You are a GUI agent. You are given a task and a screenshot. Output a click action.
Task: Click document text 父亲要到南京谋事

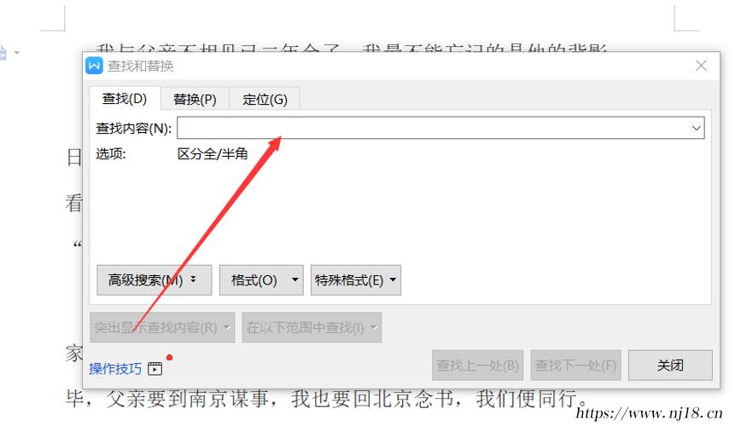(x=189, y=399)
